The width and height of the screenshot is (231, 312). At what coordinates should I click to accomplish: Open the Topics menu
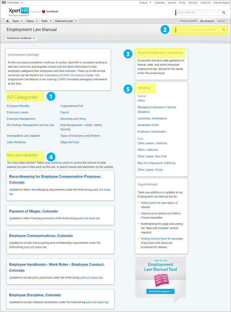point(32,21)
